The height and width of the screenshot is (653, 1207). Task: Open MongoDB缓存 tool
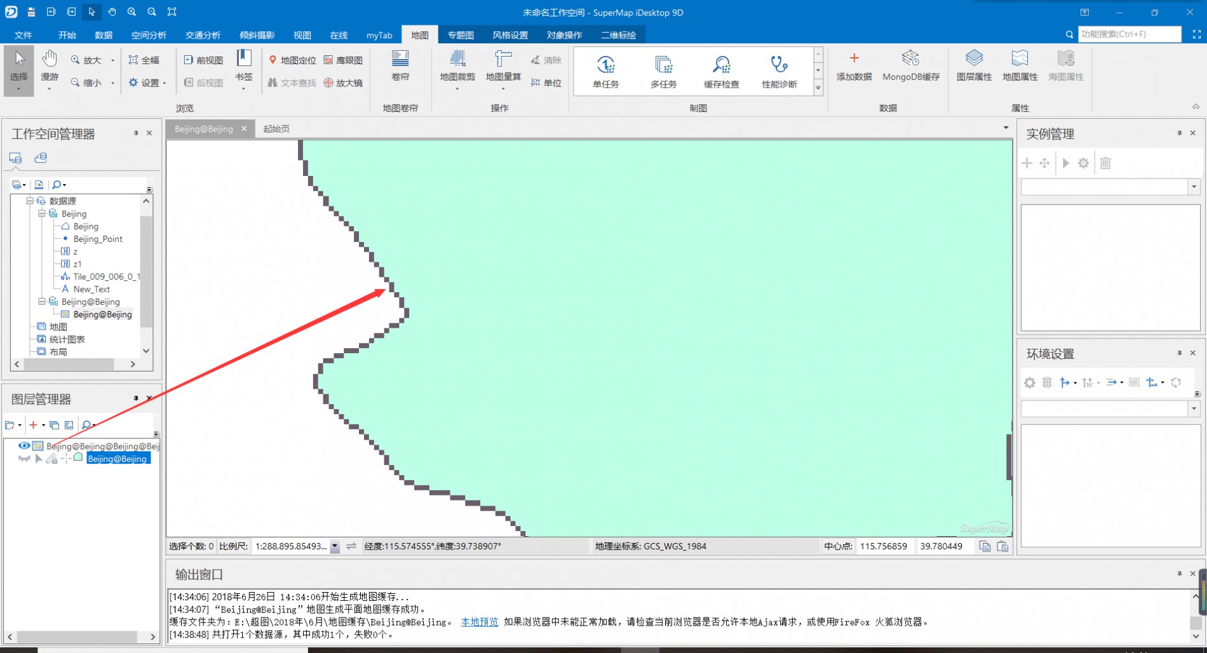(911, 66)
